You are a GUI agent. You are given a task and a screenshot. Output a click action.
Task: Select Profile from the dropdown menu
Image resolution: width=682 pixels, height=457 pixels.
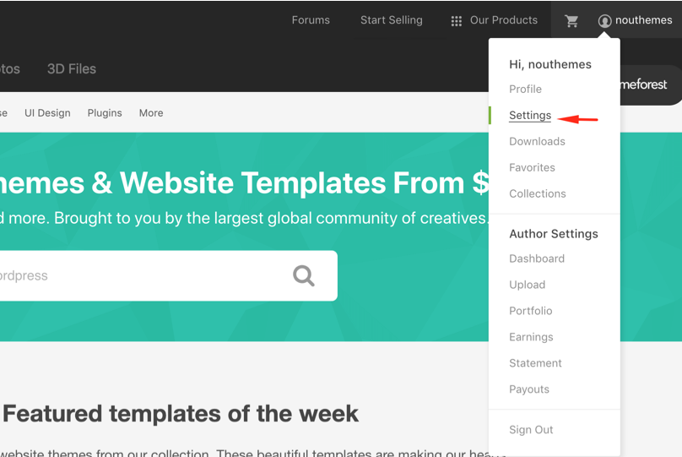point(525,90)
